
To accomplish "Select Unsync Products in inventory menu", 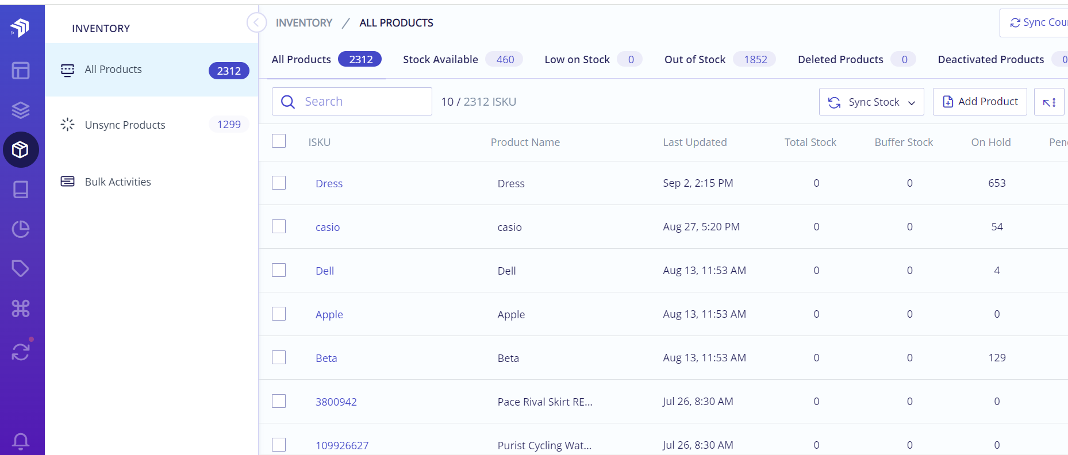I will pyautogui.click(x=152, y=125).
